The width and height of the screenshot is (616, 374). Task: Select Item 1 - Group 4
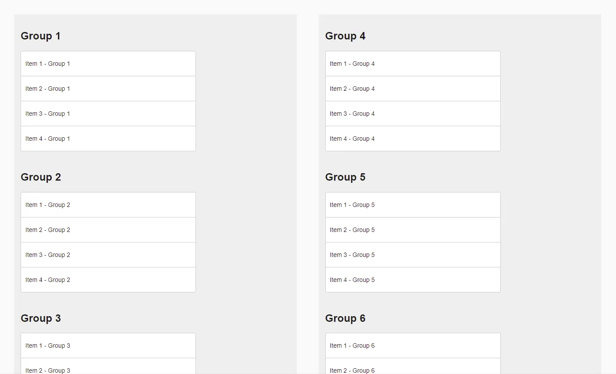coord(413,64)
